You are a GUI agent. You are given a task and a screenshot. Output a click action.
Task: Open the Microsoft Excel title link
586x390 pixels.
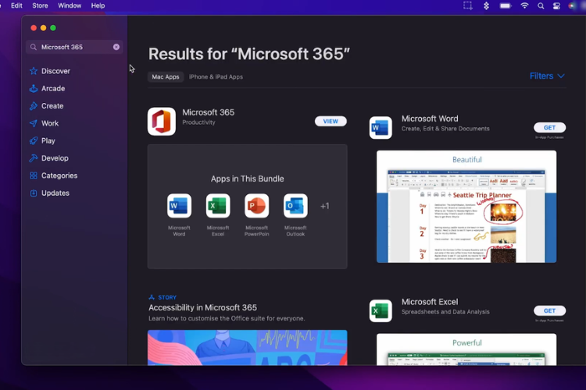click(x=430, y=302)
